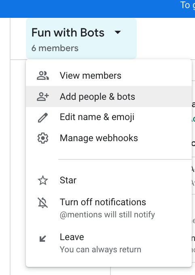Viewport: 195px width, 275px height.
Task: Click the Manage webhooks gear icon
Action: [43, 138]
